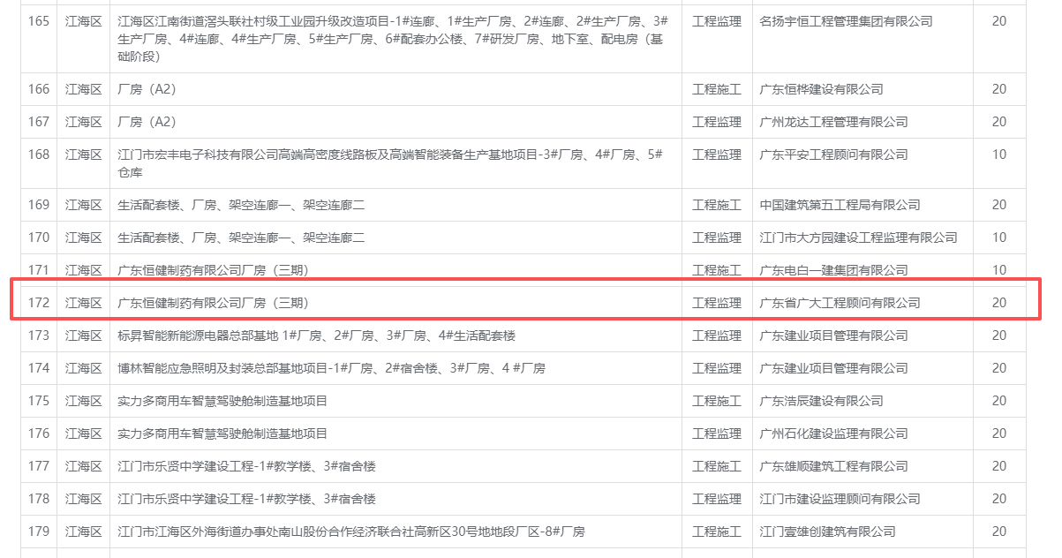Select company 江门市大方园建设工程监理有限公司
The height and width of the screenshot is (558, 1062).
(858, 238)
